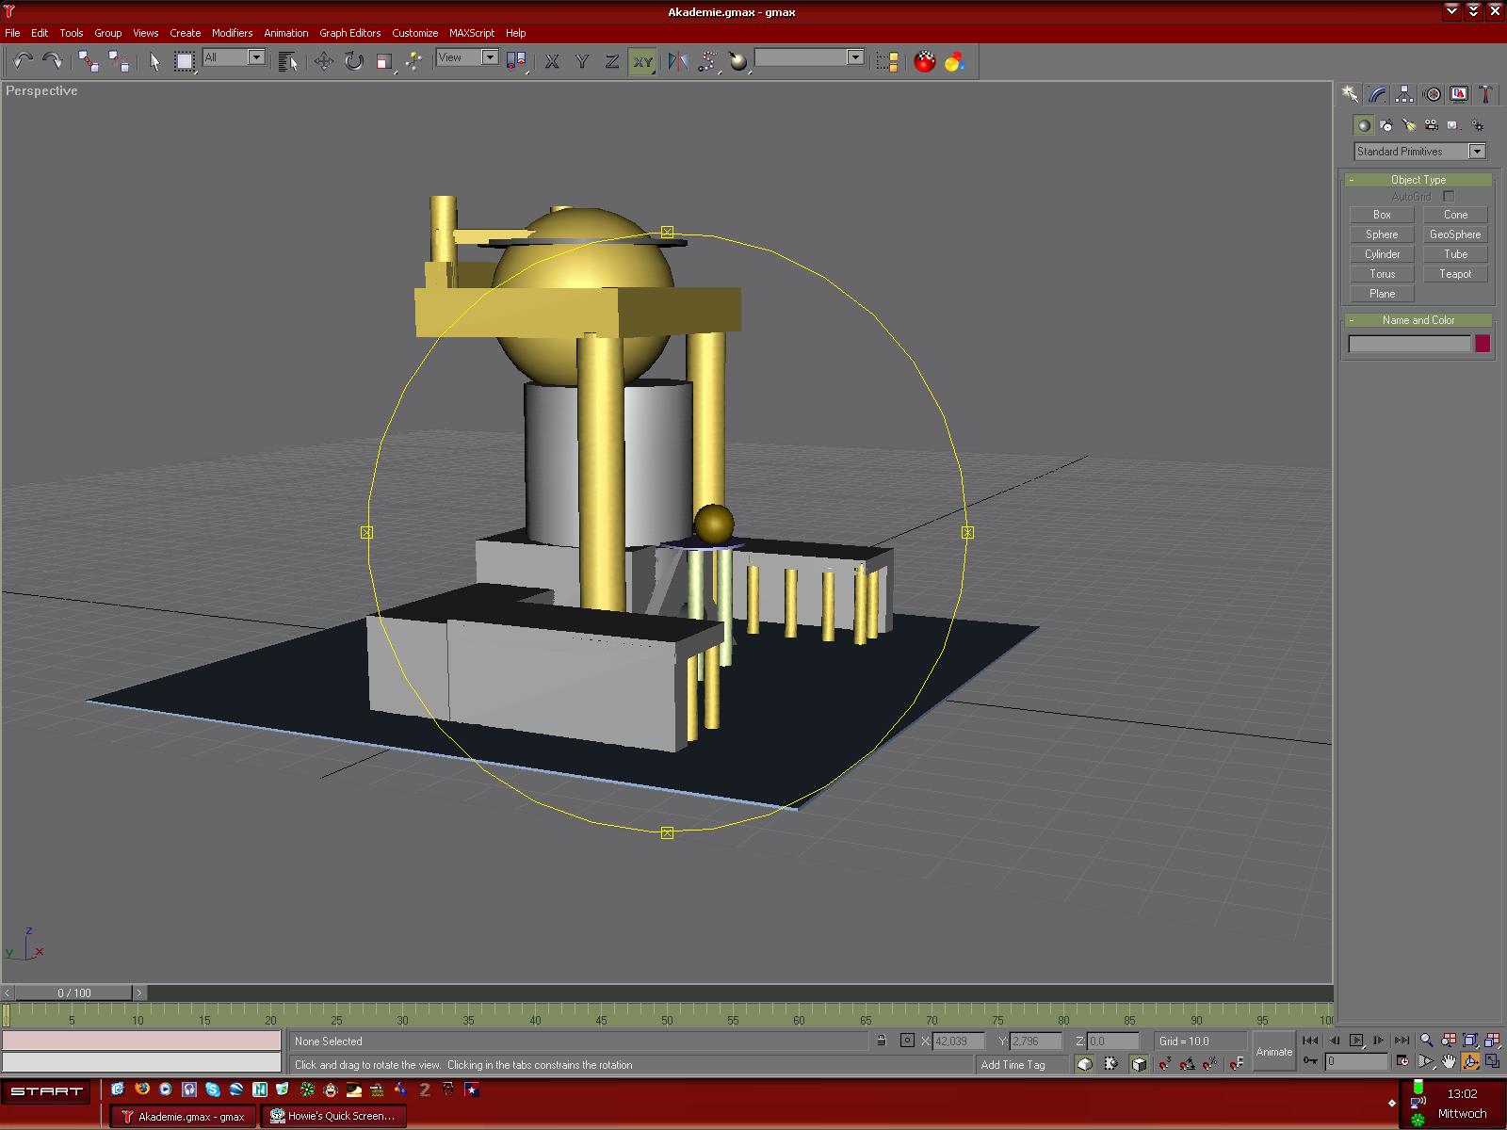Collapse the Object Type rollout

tap(1418, 180)
